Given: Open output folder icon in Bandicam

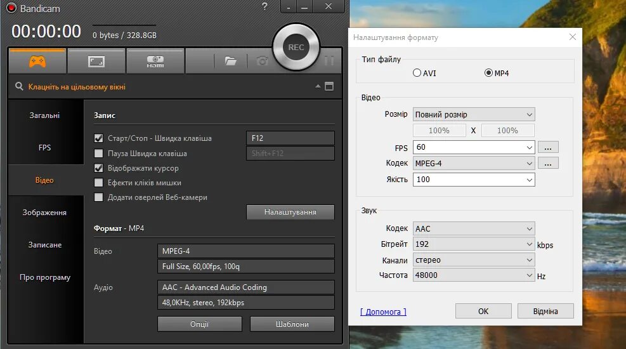Looking at the screenshot, I should 230,61.
